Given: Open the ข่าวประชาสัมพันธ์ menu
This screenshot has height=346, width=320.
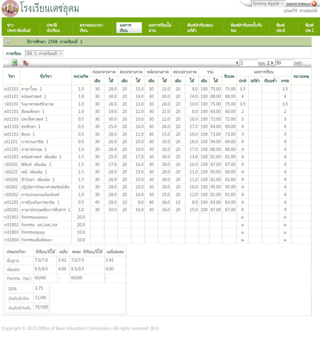Looking at the screenshot, I should pyautogui.click(x=18, y=28).
